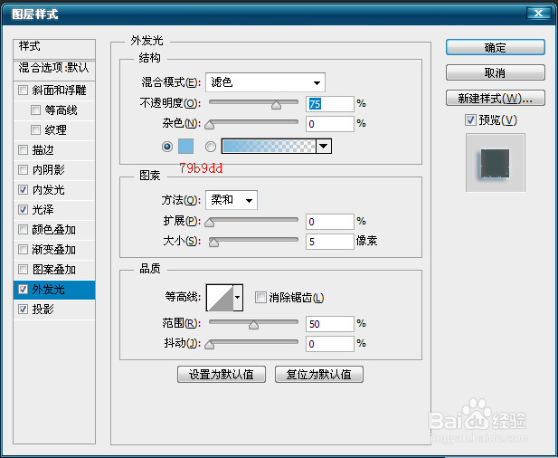The height and width of the screenshot is (458, 558).
Task: Select the solid color radio button
Action: (167, 147)
